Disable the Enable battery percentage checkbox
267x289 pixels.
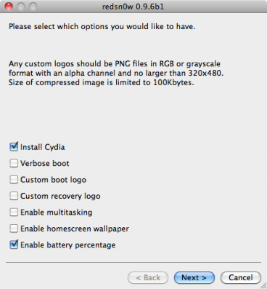14,245
